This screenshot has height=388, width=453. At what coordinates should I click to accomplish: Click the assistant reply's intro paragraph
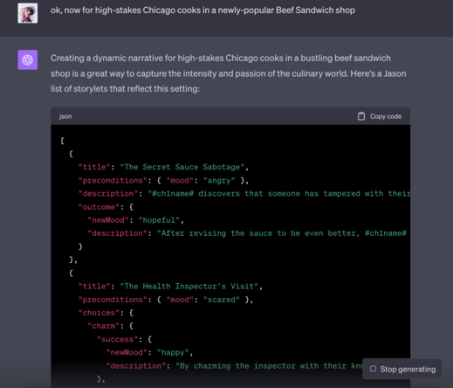point(229,73)
